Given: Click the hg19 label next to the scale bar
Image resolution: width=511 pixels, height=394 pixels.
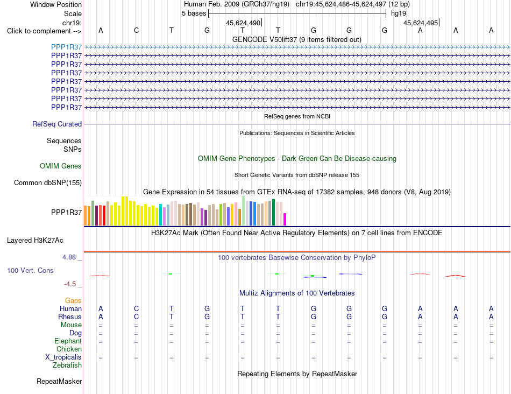Looking at the screenshot, I should (x=399, y=13).
